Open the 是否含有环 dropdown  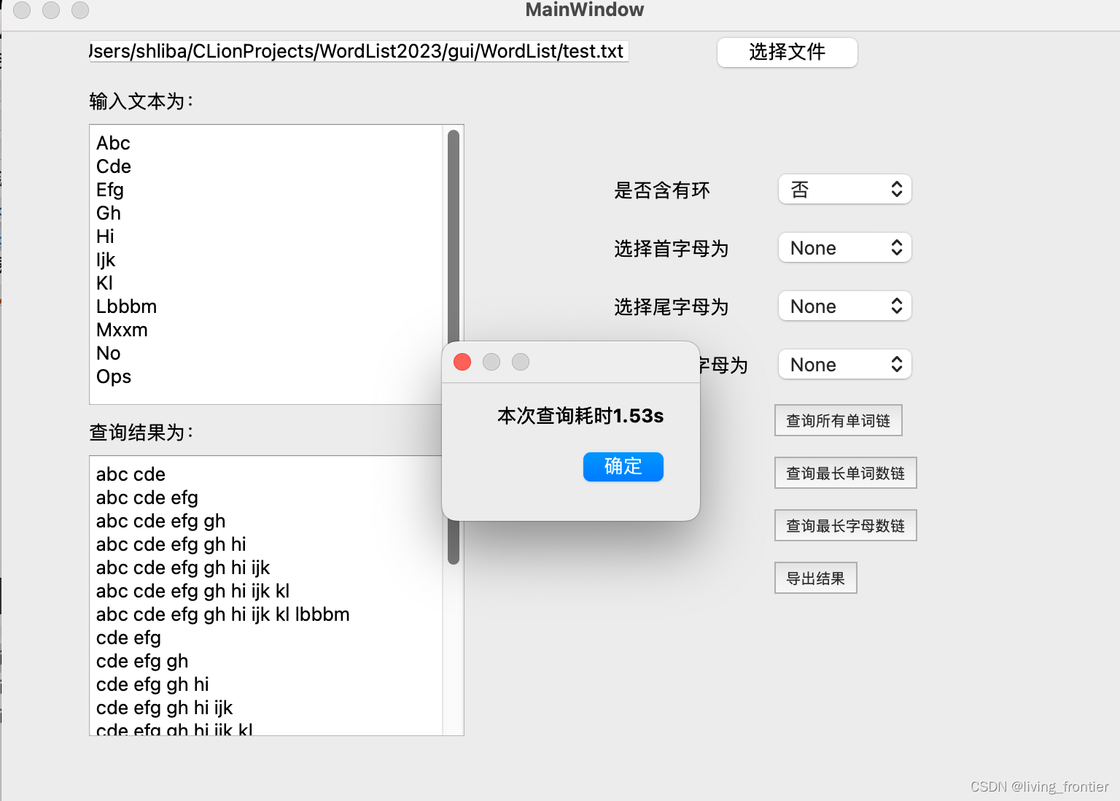pyautogui.click(x=845, y=190)
